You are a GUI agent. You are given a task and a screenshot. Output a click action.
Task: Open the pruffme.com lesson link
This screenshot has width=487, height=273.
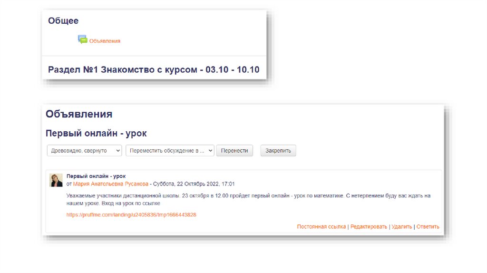[131, 214]
